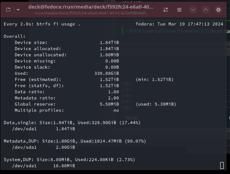Click the subtitle path /run/media/deck/f592fc24...
The image size is (230, 174).
[x=91, y=13]
